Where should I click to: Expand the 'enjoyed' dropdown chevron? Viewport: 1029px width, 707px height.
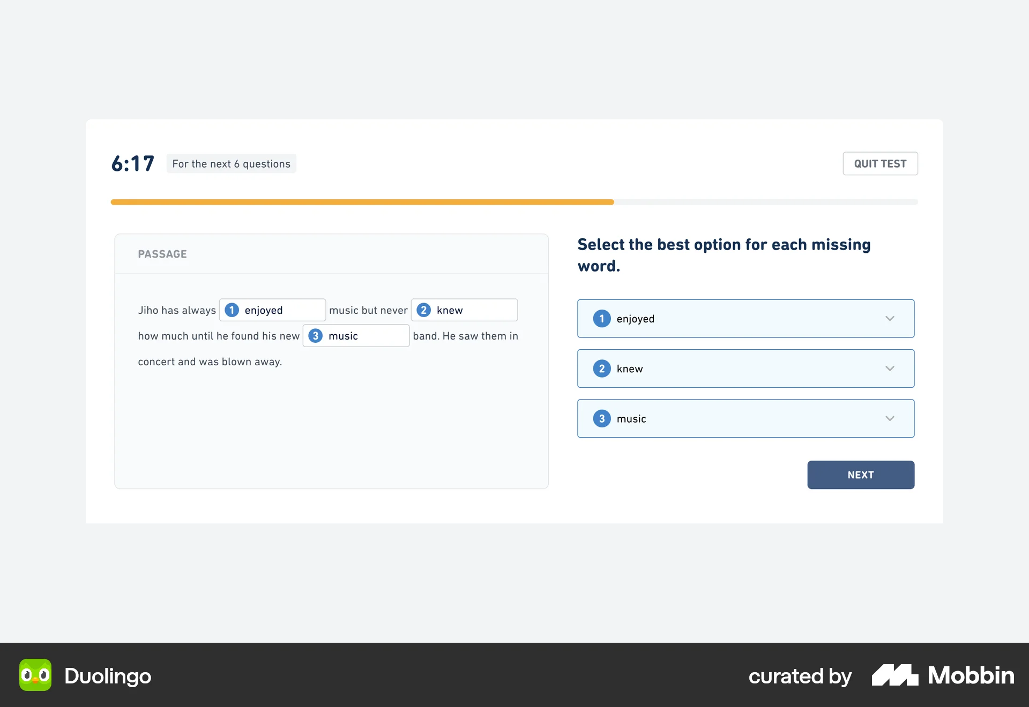(x=890, y=319)
